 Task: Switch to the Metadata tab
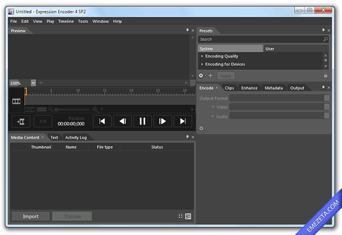274,88
